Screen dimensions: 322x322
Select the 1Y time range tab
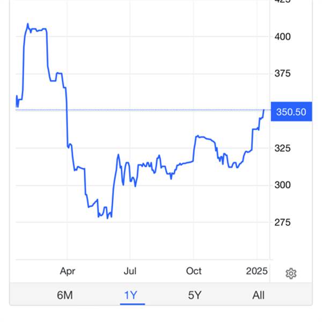[130, 295]
